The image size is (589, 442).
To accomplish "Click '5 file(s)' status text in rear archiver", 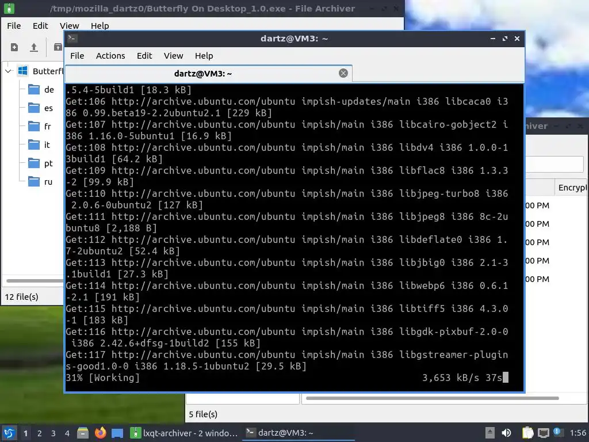I will click(203, 414).
